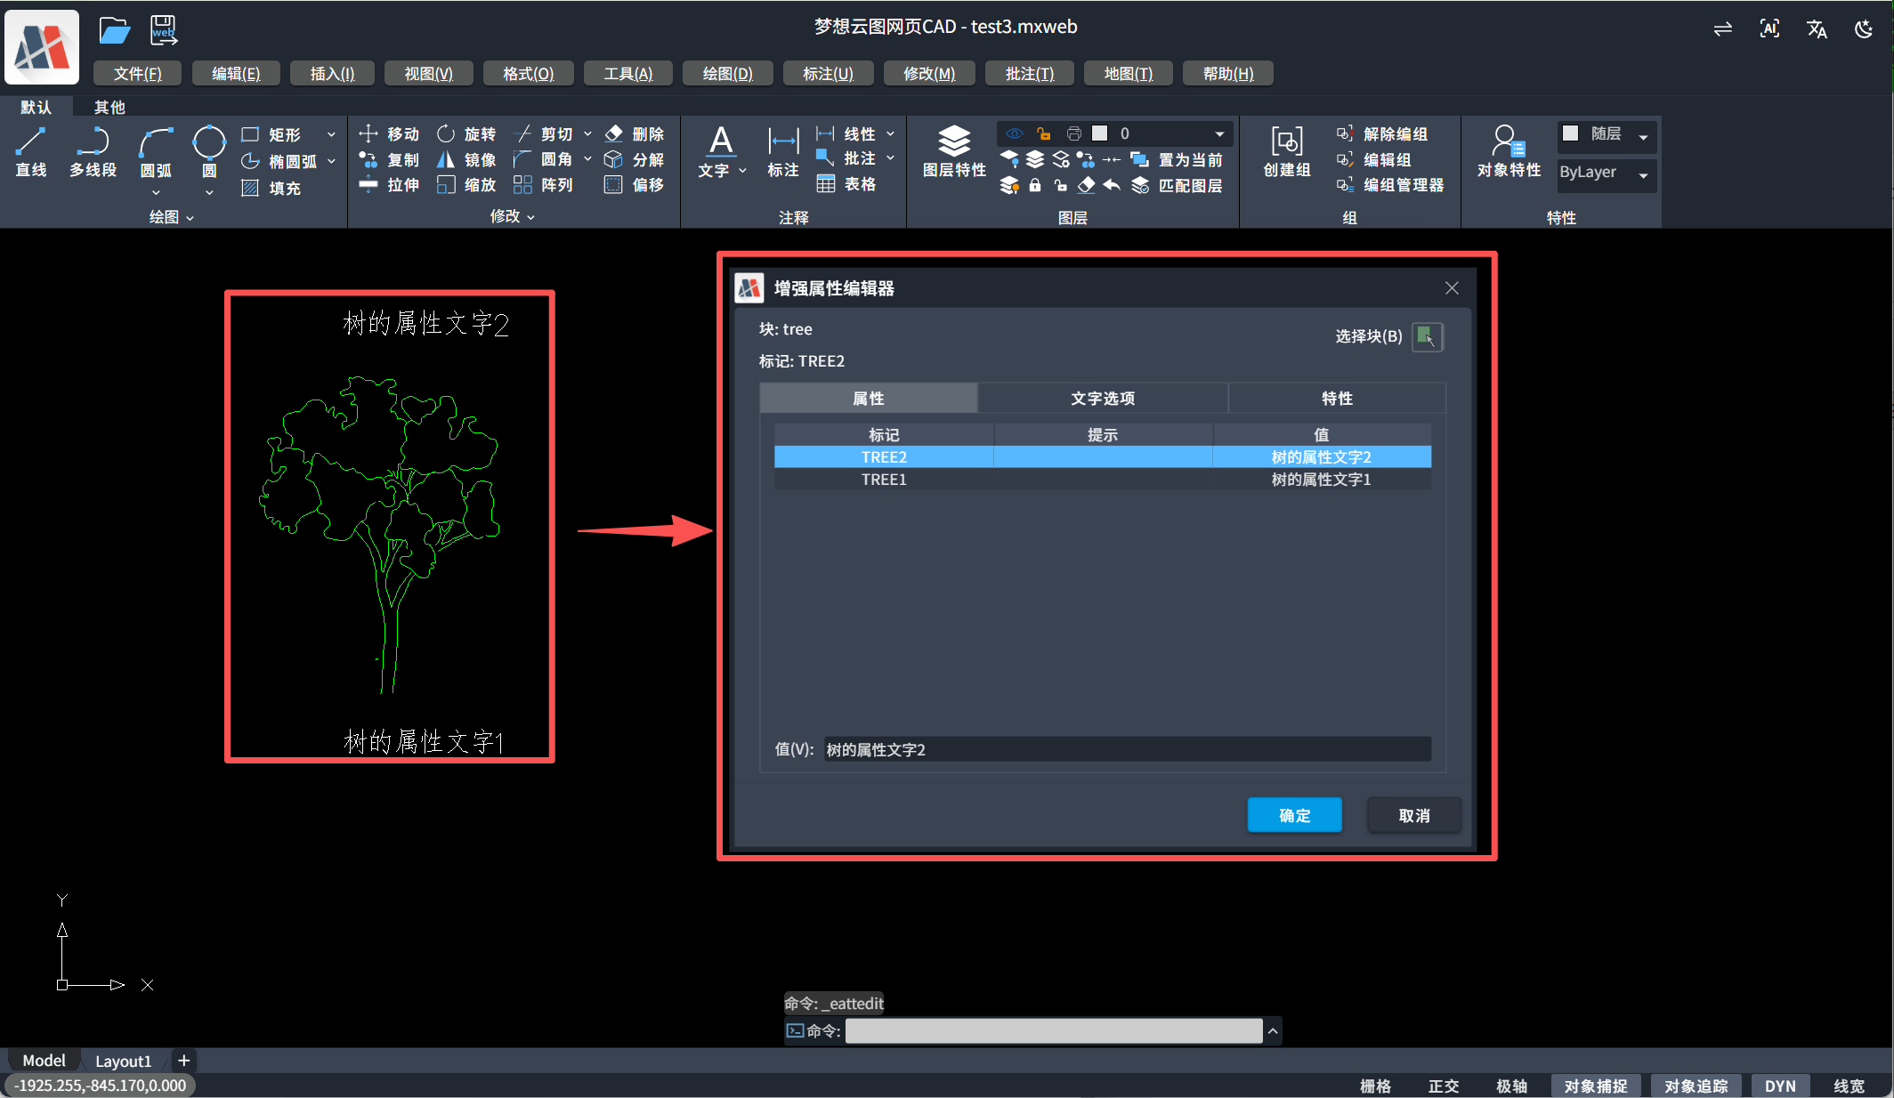1894x1098 pixels.
Task: Click the 分解 explode tool
Action: click(635, 159)
